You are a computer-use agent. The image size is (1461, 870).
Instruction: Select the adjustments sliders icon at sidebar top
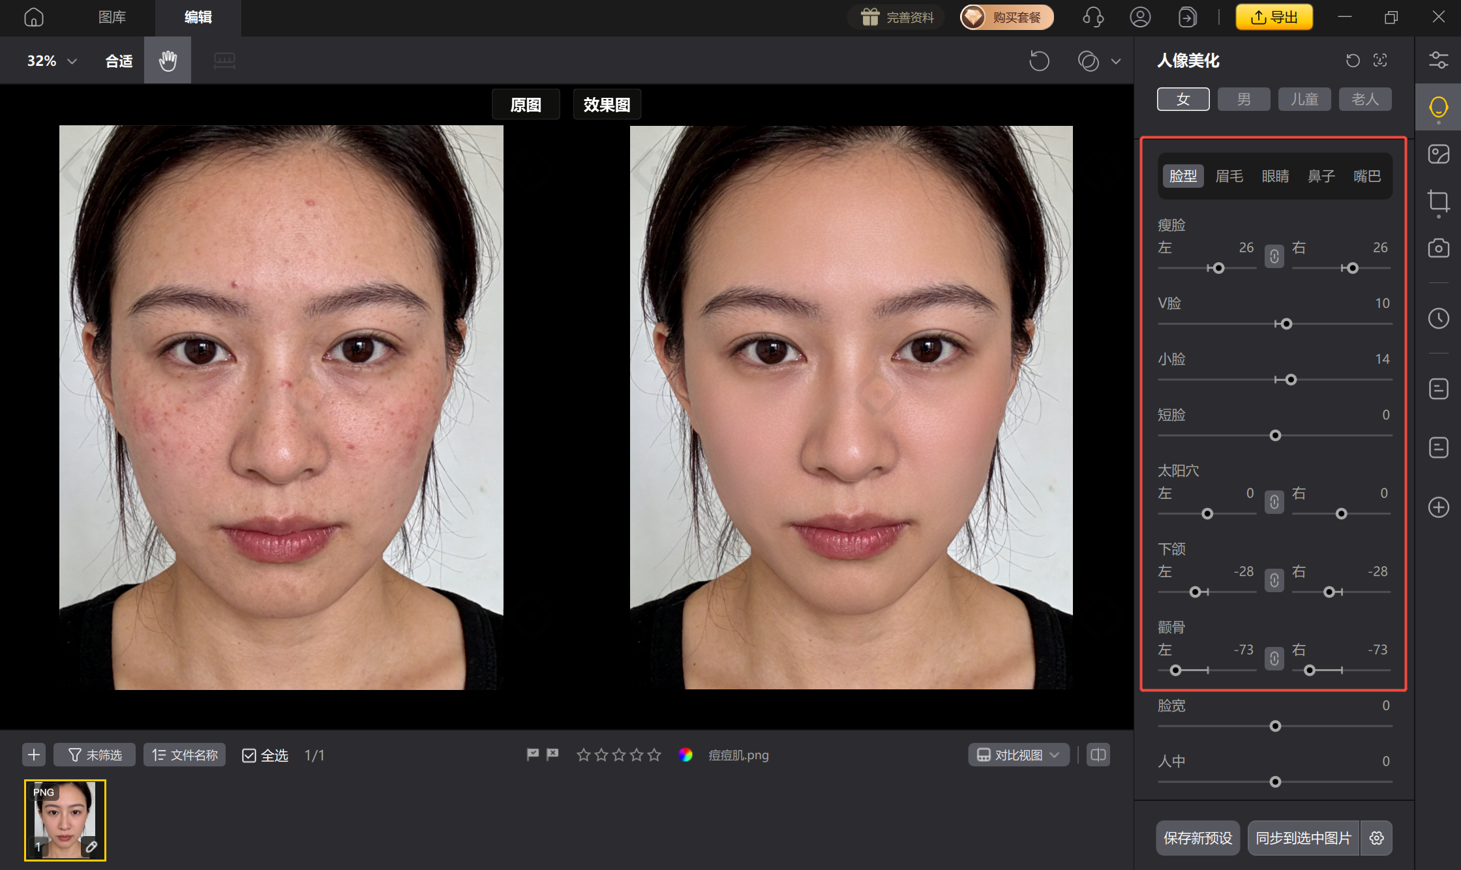click(1438, 59)
